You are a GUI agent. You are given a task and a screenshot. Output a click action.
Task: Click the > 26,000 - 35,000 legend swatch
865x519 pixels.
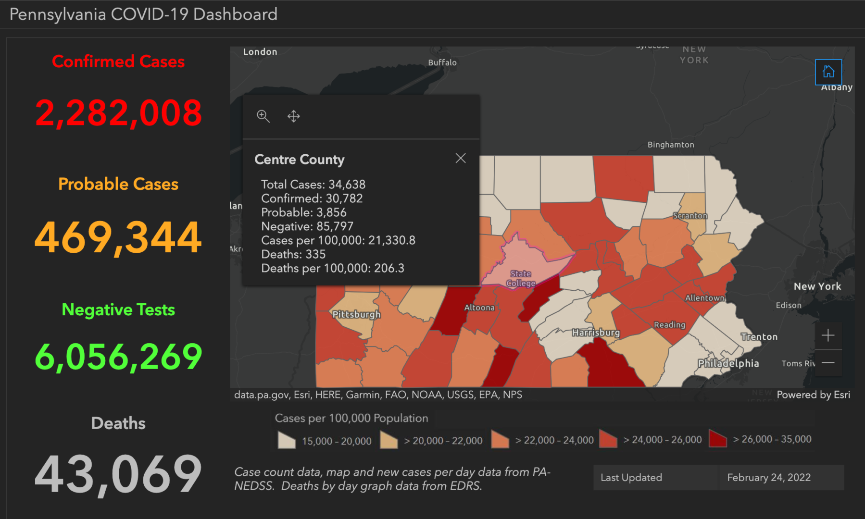[x=718, y=438]
